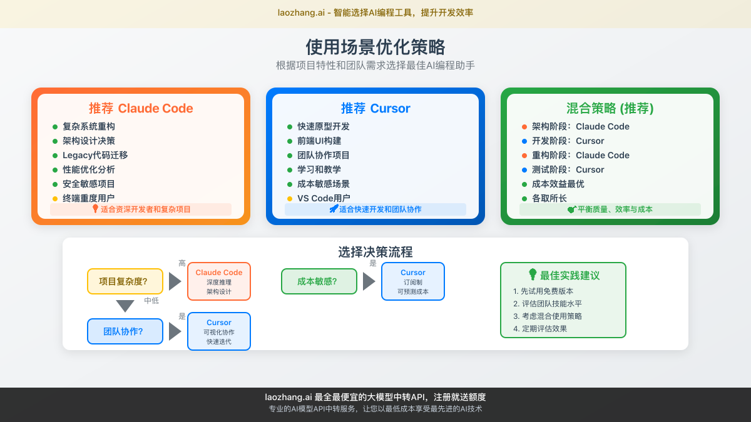This screenshot has width=751, height=422.
Task: Click the 使用场景优化策略 main title
Action: click(x=375, y=48)
